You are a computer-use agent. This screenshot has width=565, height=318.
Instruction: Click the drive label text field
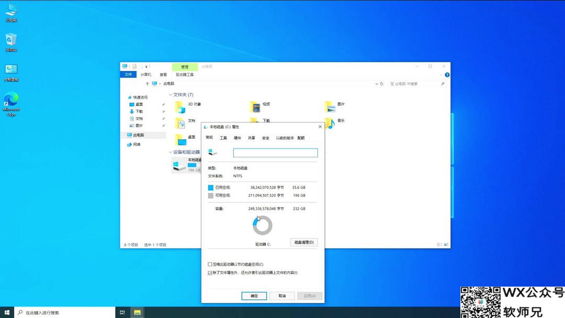click(275, 153)
